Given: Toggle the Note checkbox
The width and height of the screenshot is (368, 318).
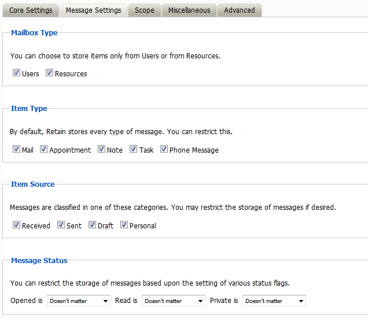Looking at the screenshot, I should pos(102,149).
